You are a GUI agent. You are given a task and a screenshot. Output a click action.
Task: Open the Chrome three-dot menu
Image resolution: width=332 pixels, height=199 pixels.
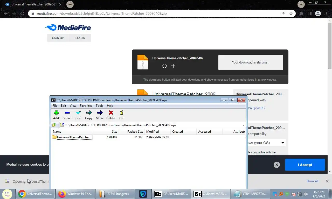[x=326, y=14]
